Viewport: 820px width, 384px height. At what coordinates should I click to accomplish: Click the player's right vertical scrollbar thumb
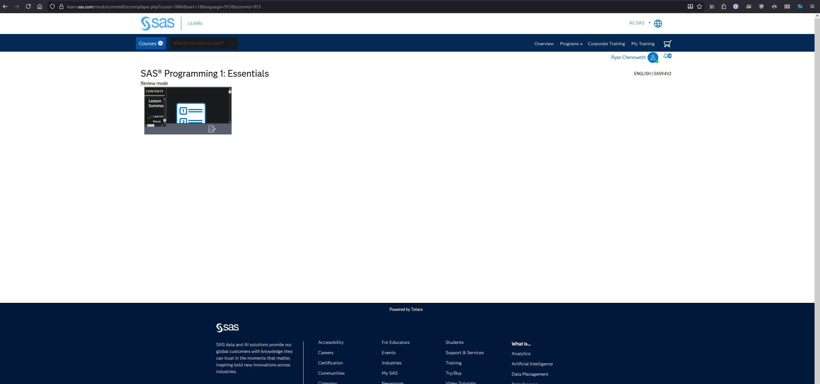(230, 92)
